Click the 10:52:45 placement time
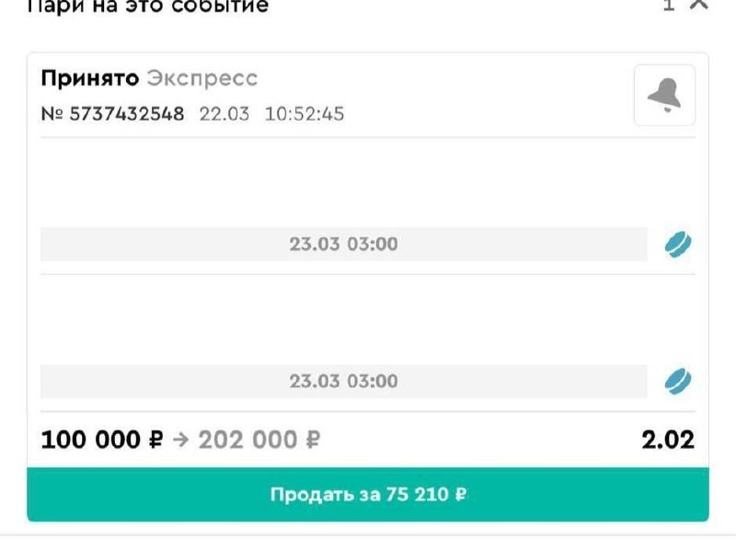This screenshot has height=550, width=736. (x=305, y=115)
